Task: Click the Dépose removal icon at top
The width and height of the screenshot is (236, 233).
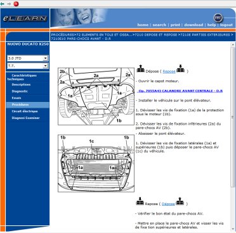Action: point(140,69)
